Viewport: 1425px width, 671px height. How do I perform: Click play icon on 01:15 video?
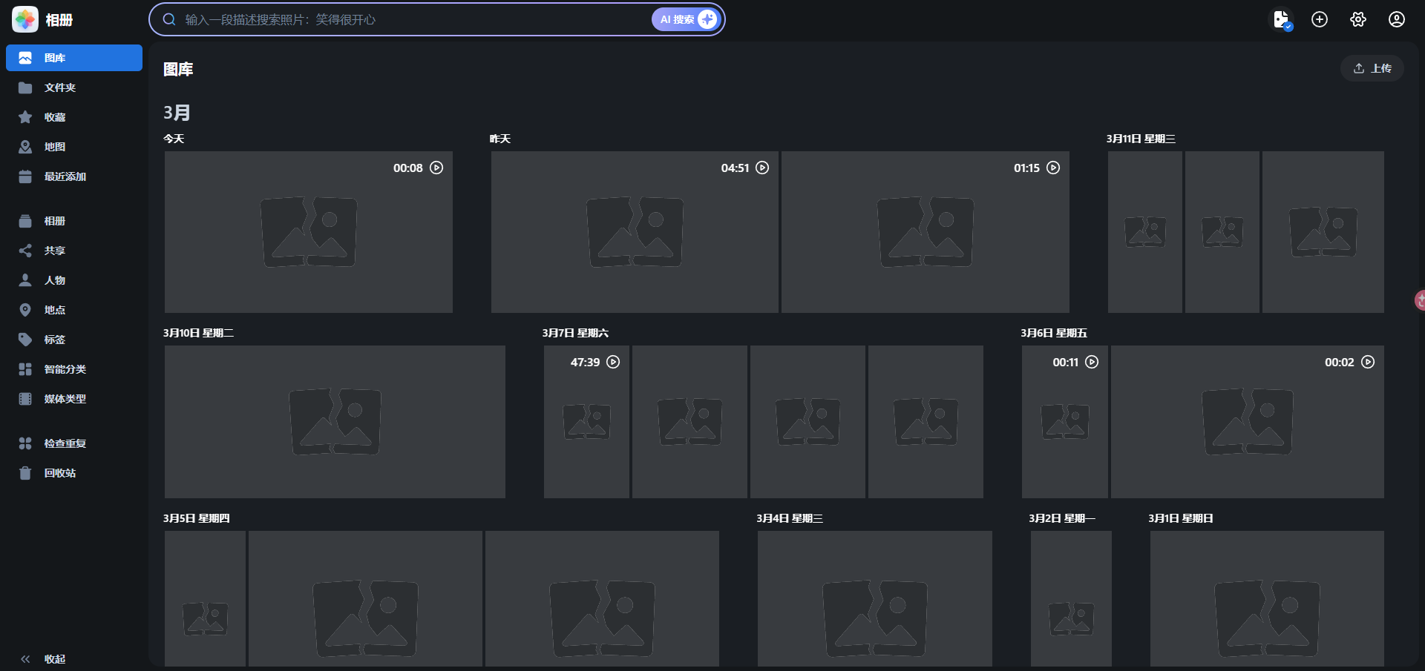click(x=1053, y=168)
